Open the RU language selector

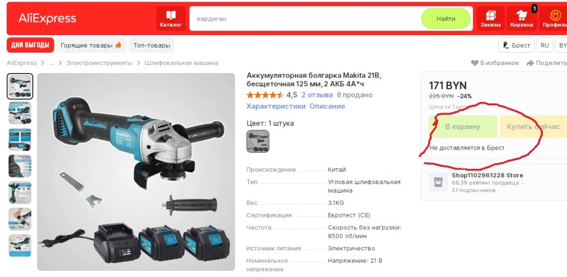pyautogui.click(x=544, y=45)
